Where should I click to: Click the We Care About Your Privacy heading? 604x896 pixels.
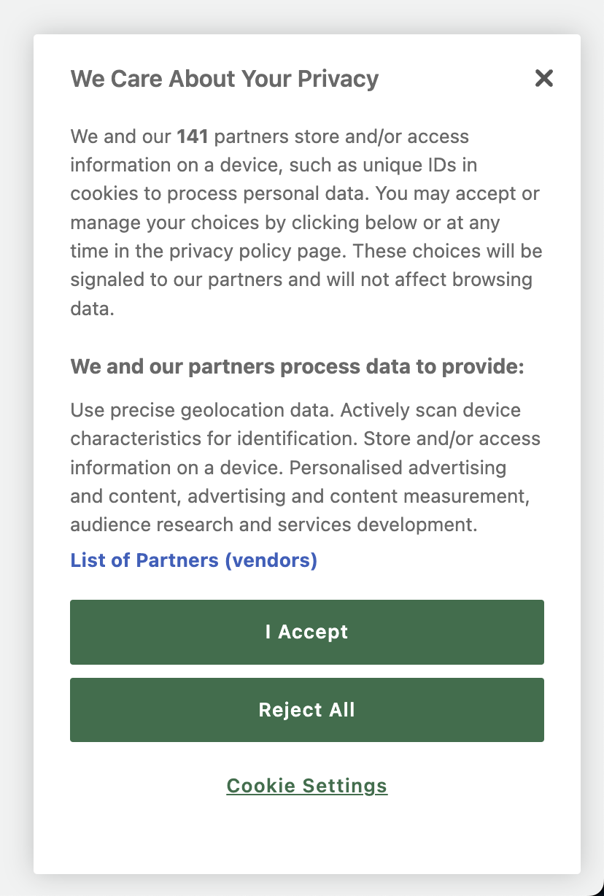click(x=225, y=79)
